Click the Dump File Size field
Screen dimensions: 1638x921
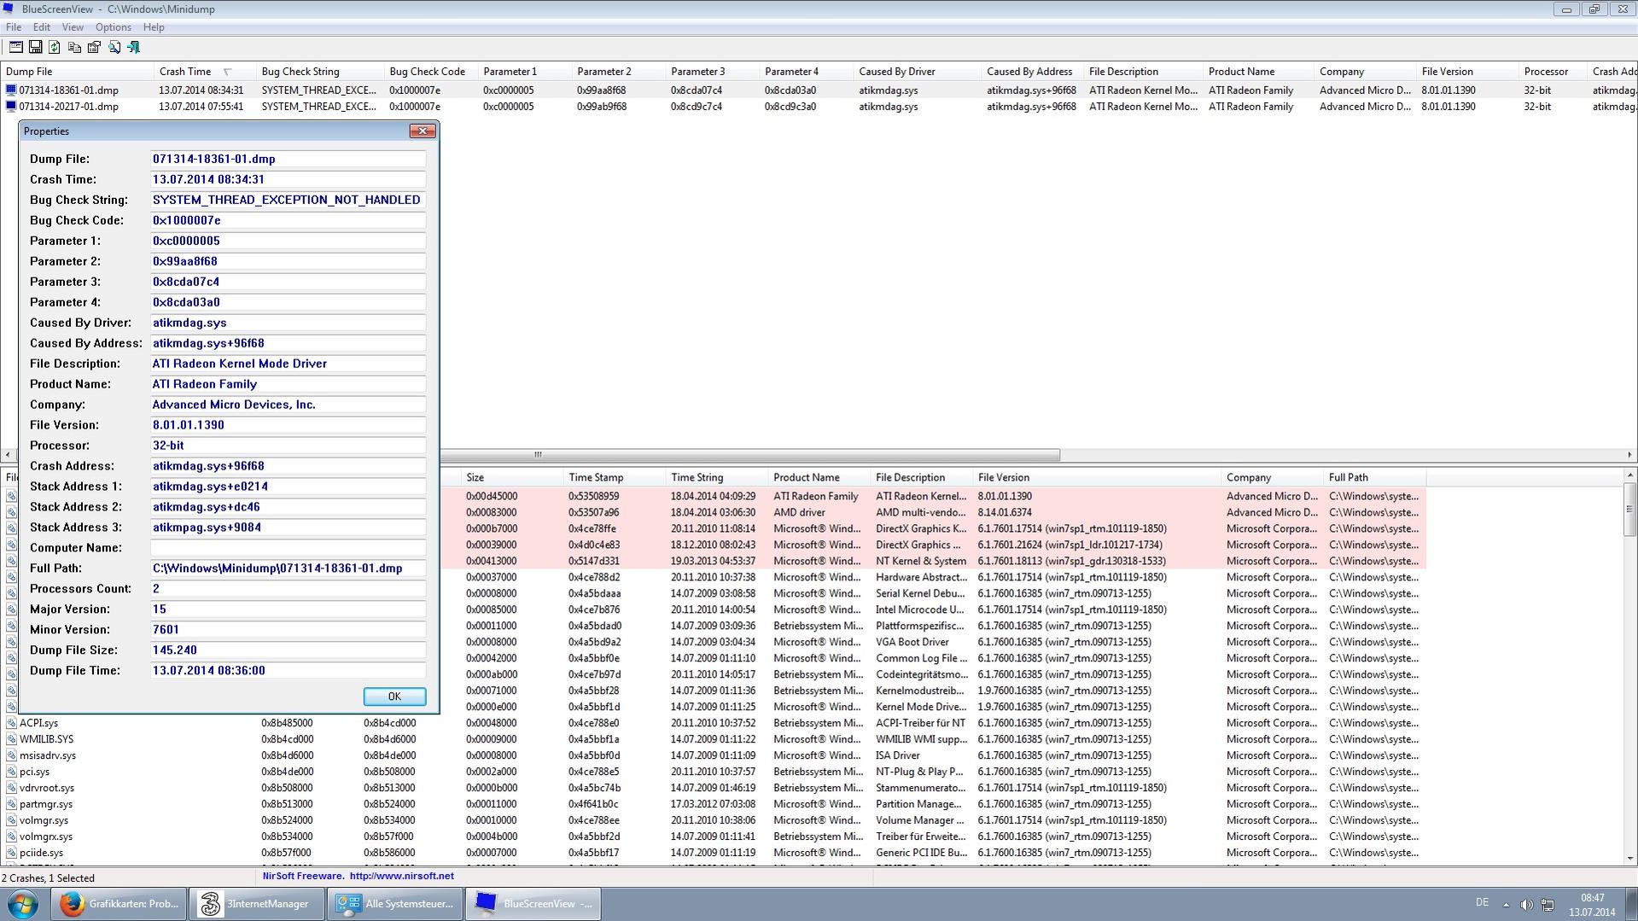click(x=288, y=650)
